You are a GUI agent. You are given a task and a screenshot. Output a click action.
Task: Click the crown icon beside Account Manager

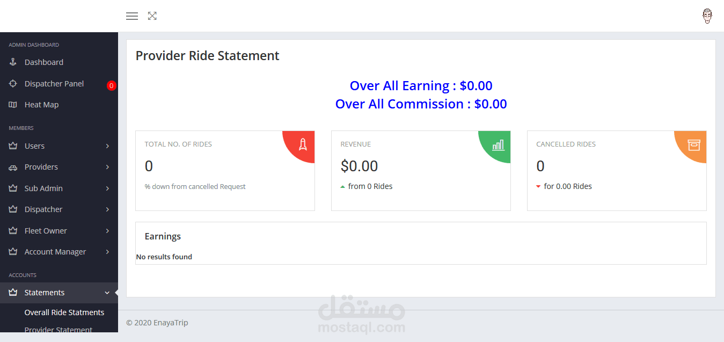point(13,252)
